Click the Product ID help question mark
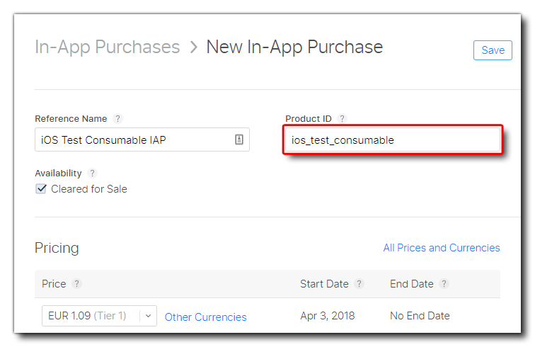This screenshot has width=535, height=347. [342, 119]
